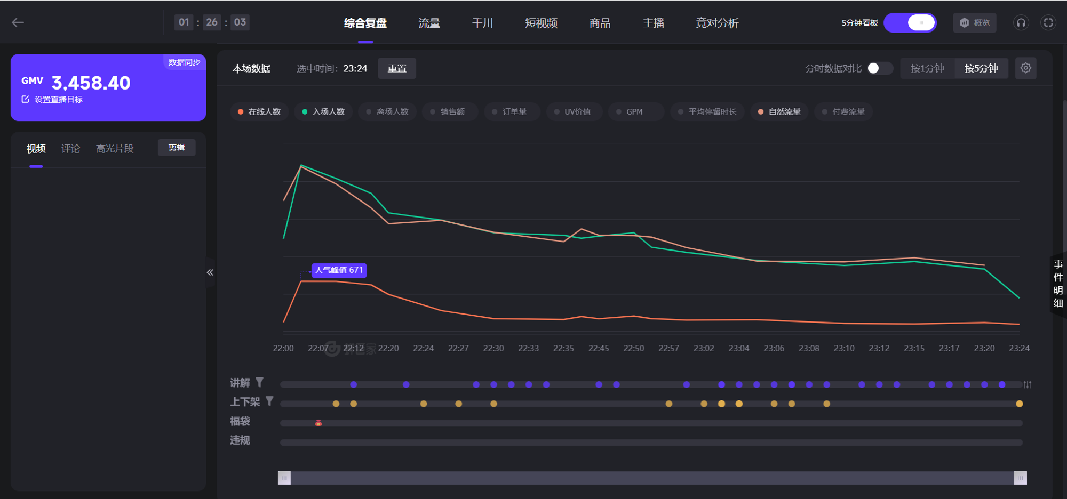Select the 视频 panel tab
Image resolution: width=1067 pixels, height=499 pixels.
point(36,149)
